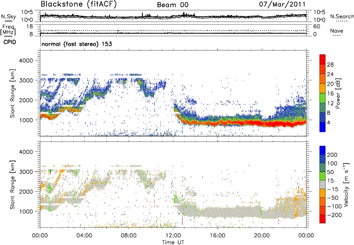Click the 08:00 time tick label

pos(129,236)
